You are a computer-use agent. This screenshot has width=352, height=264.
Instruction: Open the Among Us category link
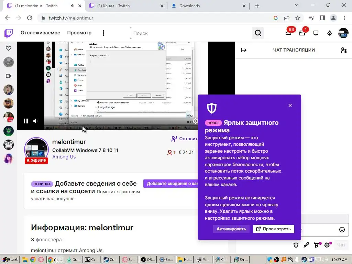[64, 157]
